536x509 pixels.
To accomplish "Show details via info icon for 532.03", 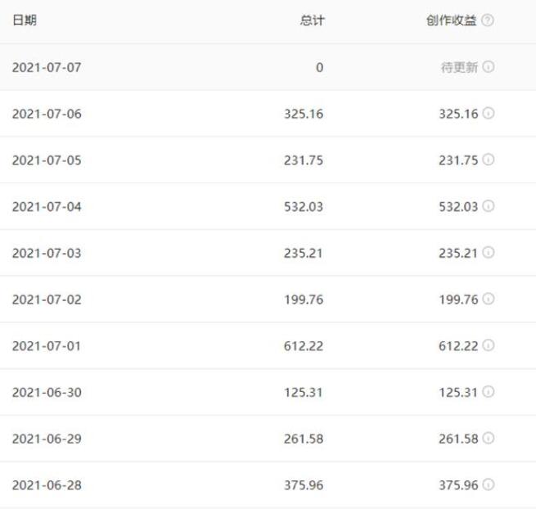I will pos(489,206).
